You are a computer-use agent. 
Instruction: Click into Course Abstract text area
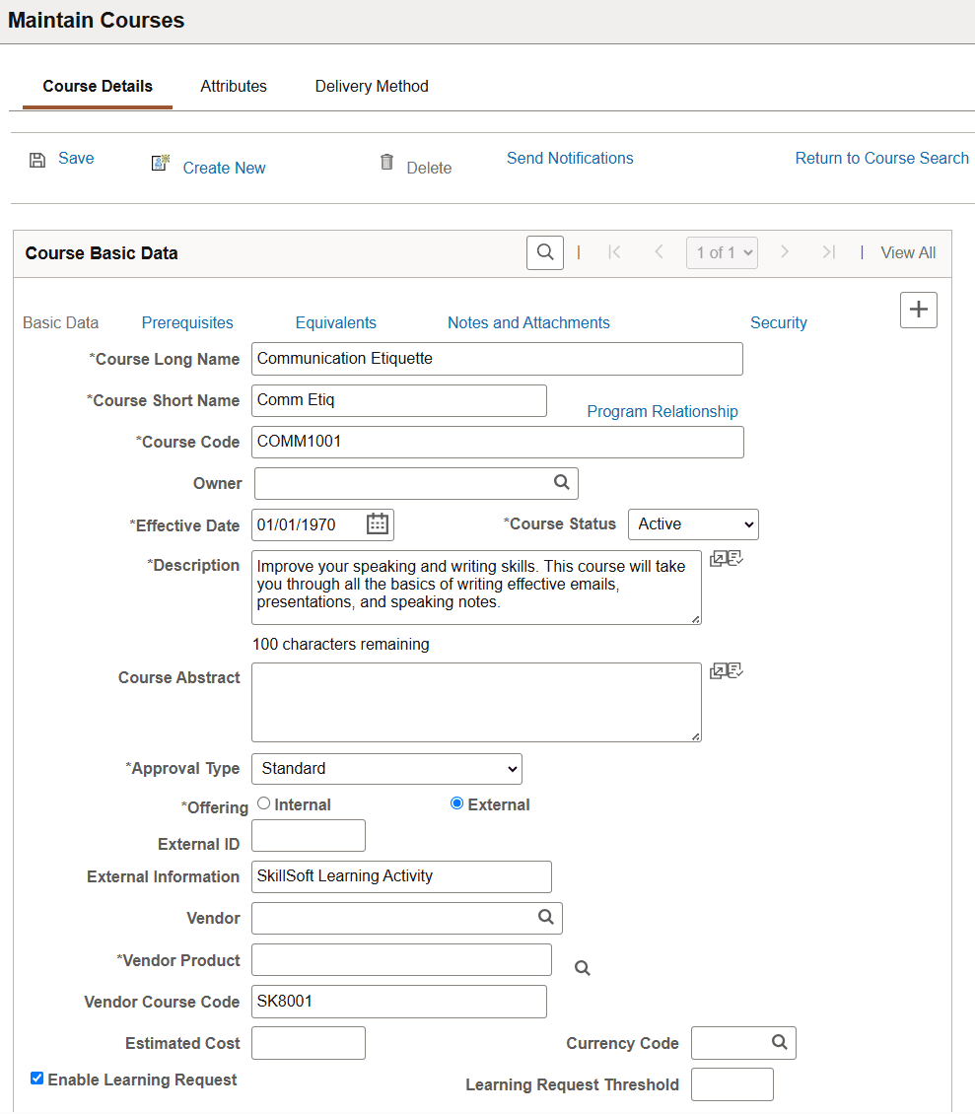(476, 703)
